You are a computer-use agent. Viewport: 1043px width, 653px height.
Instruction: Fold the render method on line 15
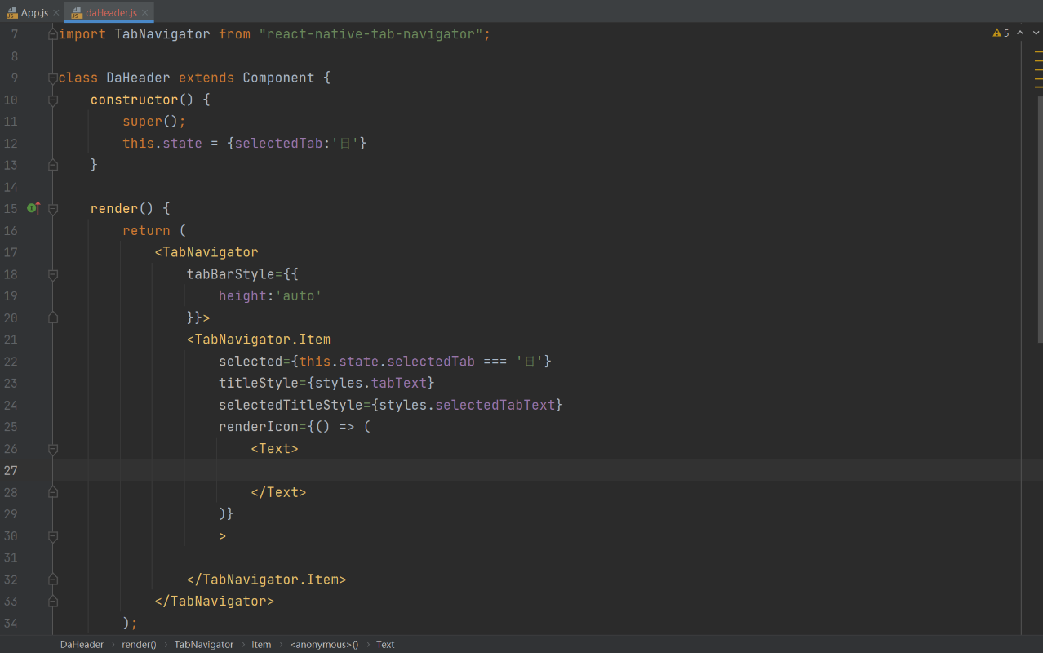(53, 209)
